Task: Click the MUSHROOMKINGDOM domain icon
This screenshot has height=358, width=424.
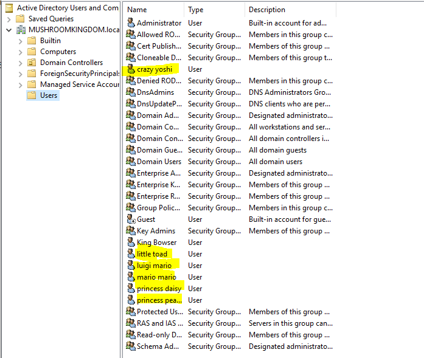Action: (22, 30)
